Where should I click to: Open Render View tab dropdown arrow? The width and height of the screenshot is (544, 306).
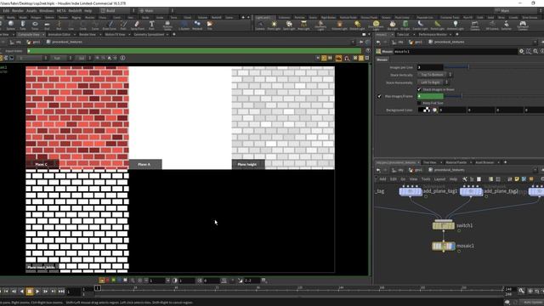point(100,34)
